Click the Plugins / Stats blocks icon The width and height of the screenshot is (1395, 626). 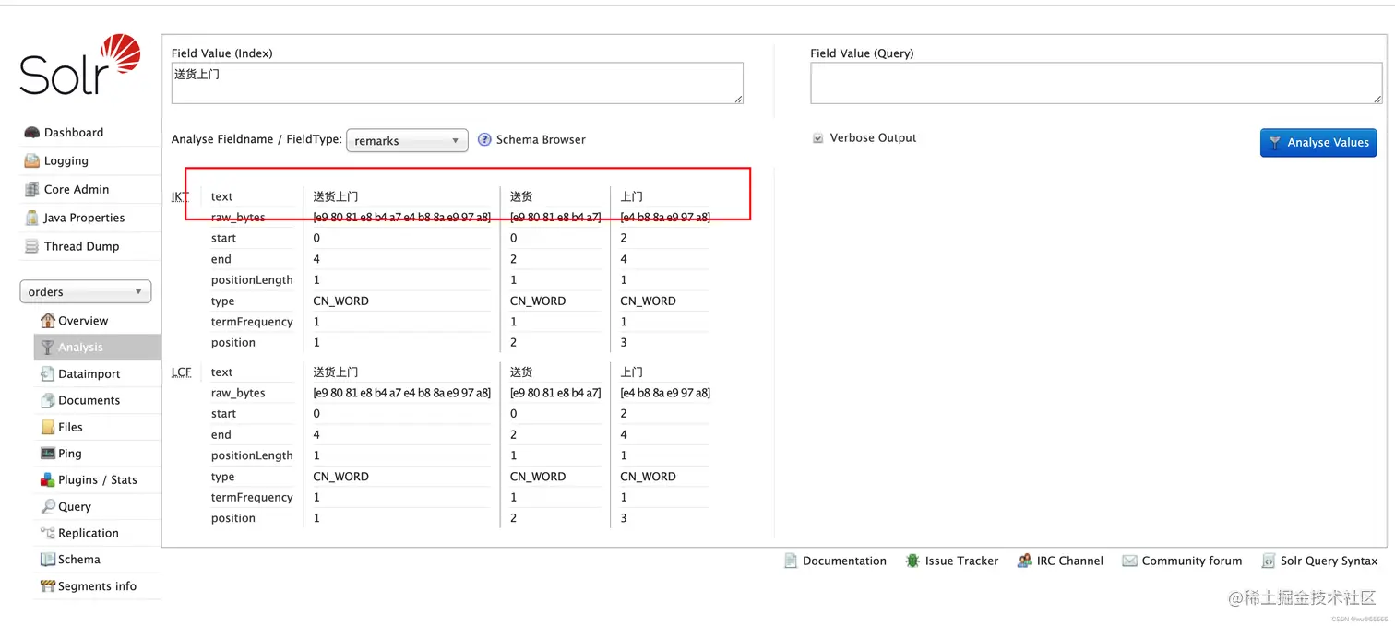tap(48, 480)
